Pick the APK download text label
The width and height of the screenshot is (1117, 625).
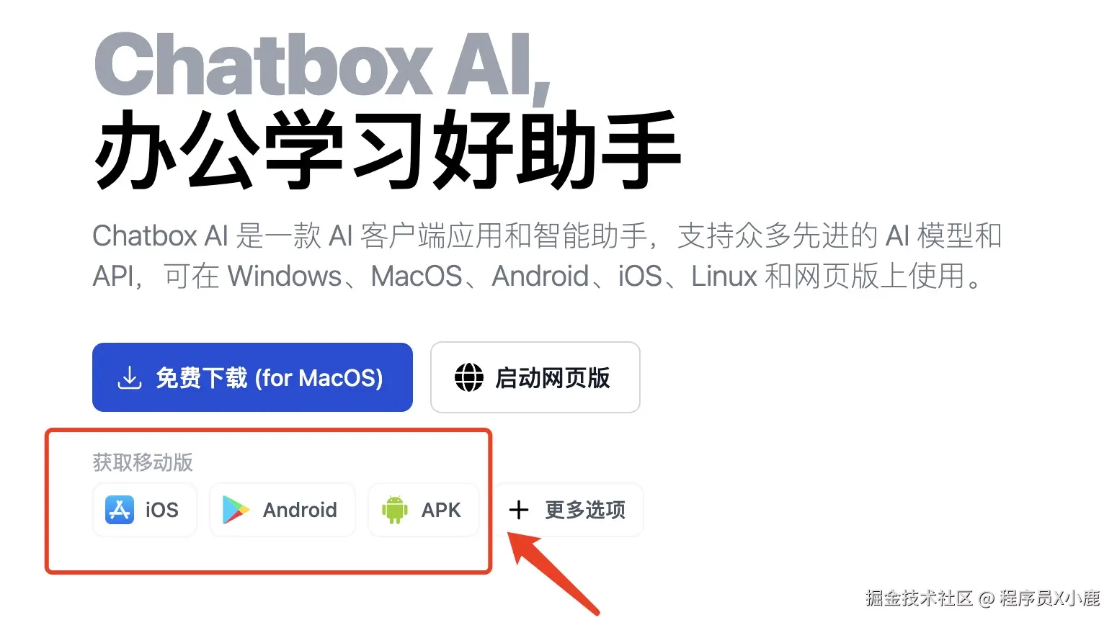(441, 510)
